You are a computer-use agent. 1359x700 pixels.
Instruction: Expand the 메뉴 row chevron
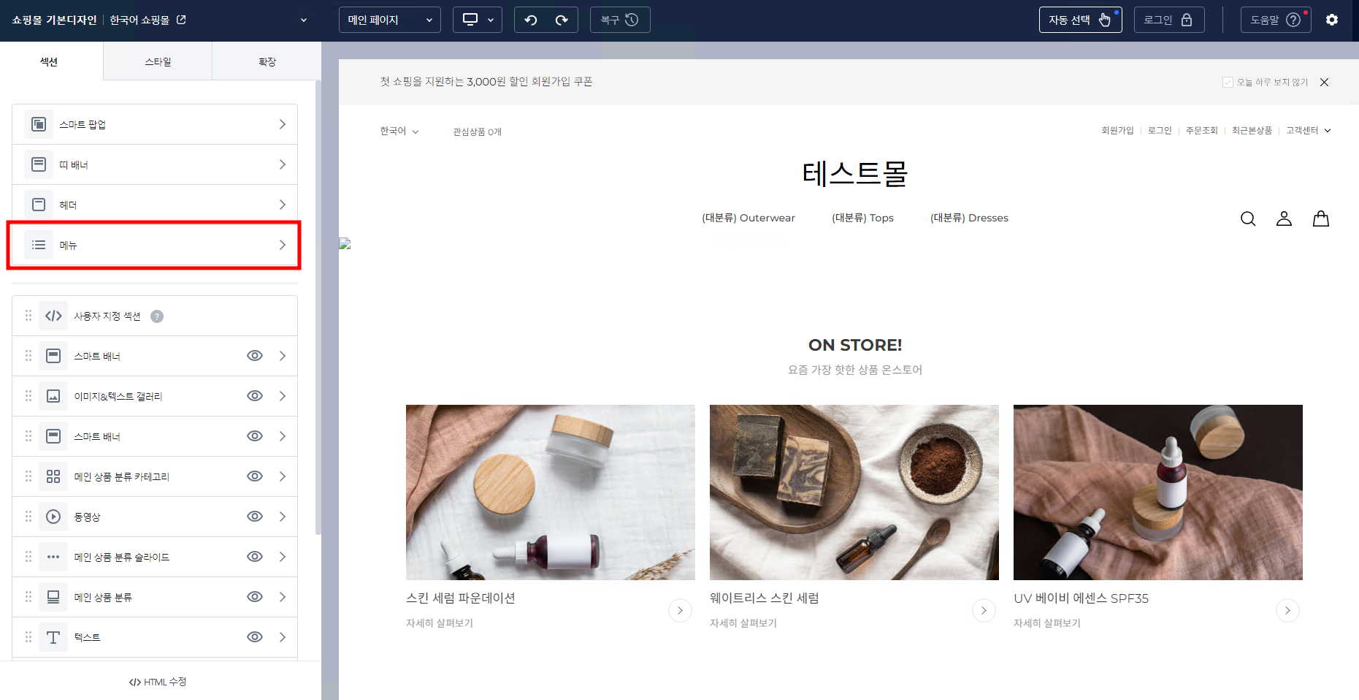click(283, 245)
